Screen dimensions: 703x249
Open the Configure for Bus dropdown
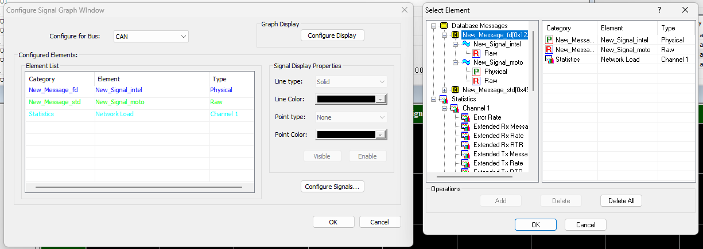(151, 36)
